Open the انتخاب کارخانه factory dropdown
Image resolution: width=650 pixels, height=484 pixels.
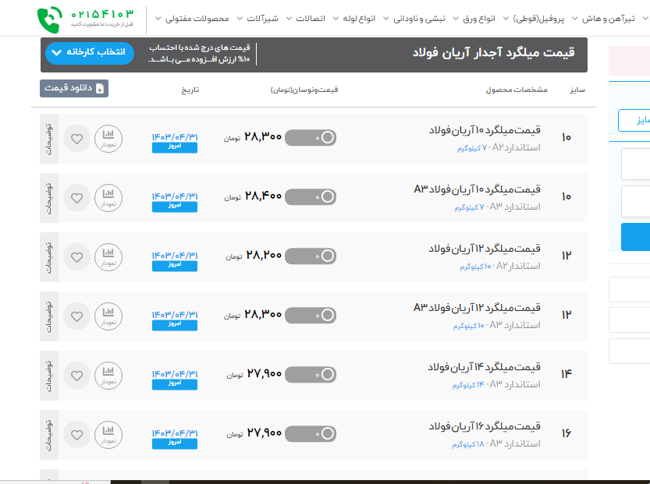click(x=90, y=53)
